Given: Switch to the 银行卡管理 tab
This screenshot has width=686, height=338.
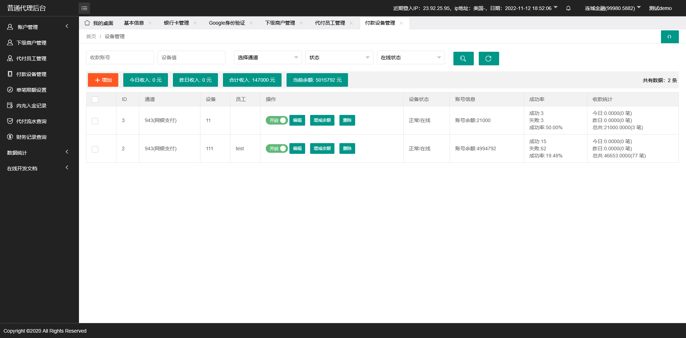Looking at the screenshot, I should 177,23.
